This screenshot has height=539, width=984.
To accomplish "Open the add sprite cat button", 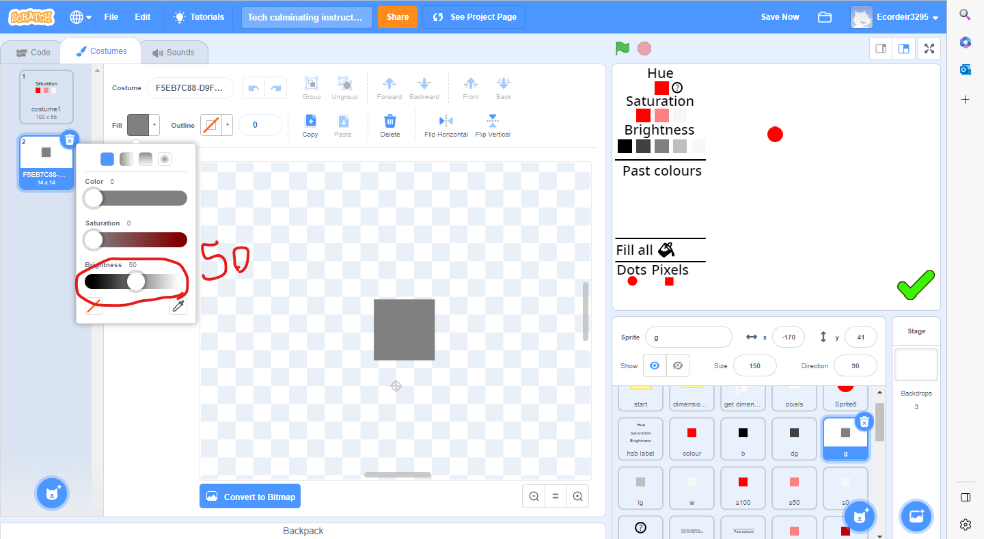I will pos(860,516).
